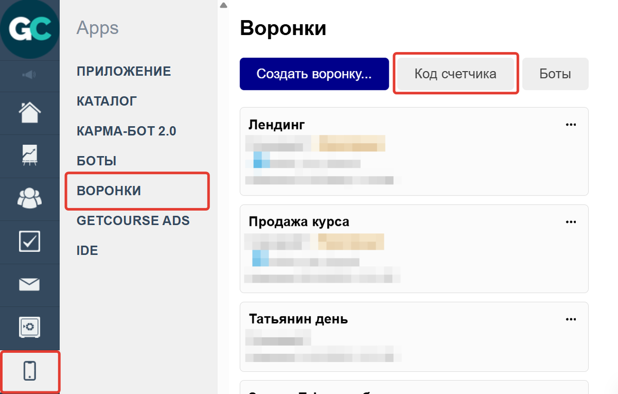Screen dimensions: 618x394
Task: Click the users group icon
Action: click(x=29, y=199)
